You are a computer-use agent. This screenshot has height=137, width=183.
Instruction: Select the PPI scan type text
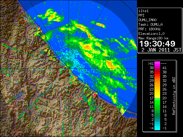click(141, 15)
